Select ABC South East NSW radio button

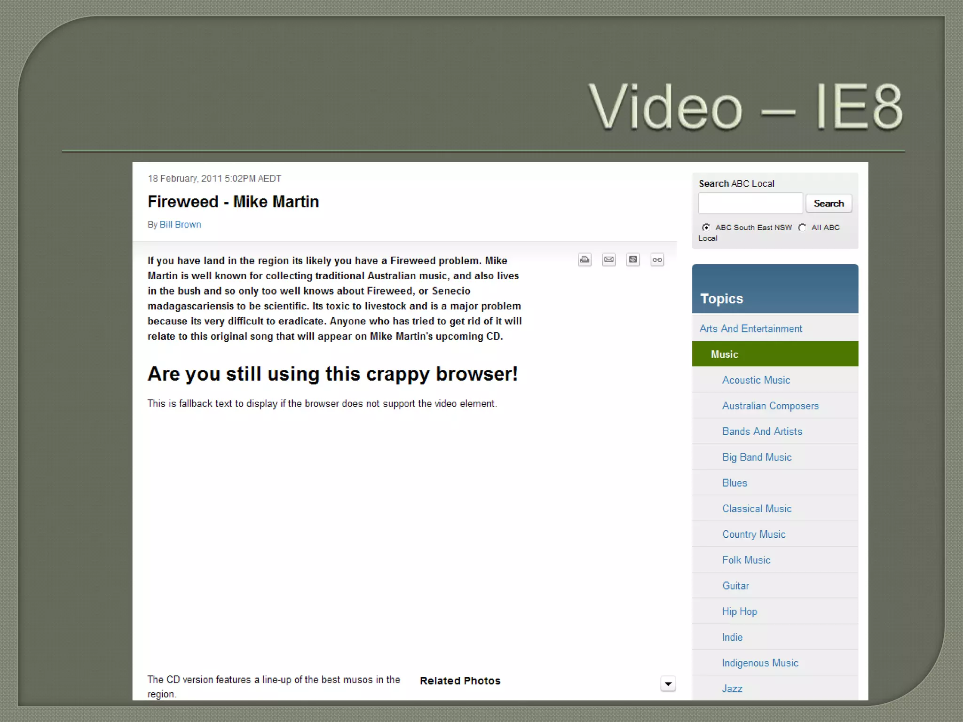point(706,228)
